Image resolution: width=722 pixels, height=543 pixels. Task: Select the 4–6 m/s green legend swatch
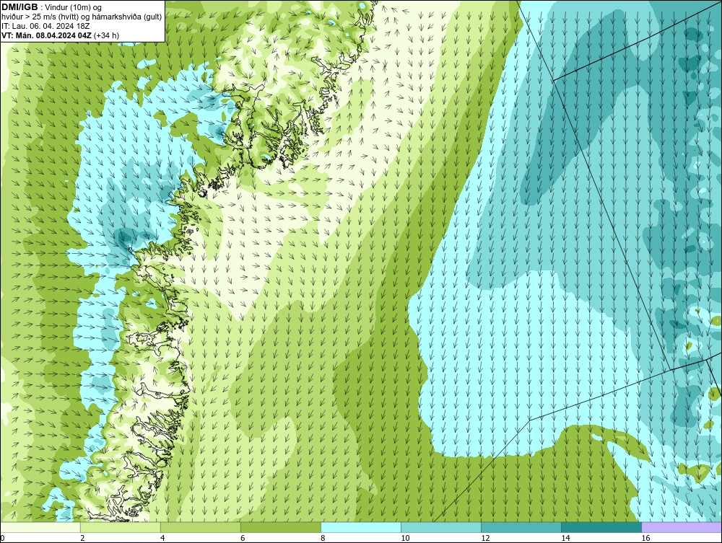[200, 527]
